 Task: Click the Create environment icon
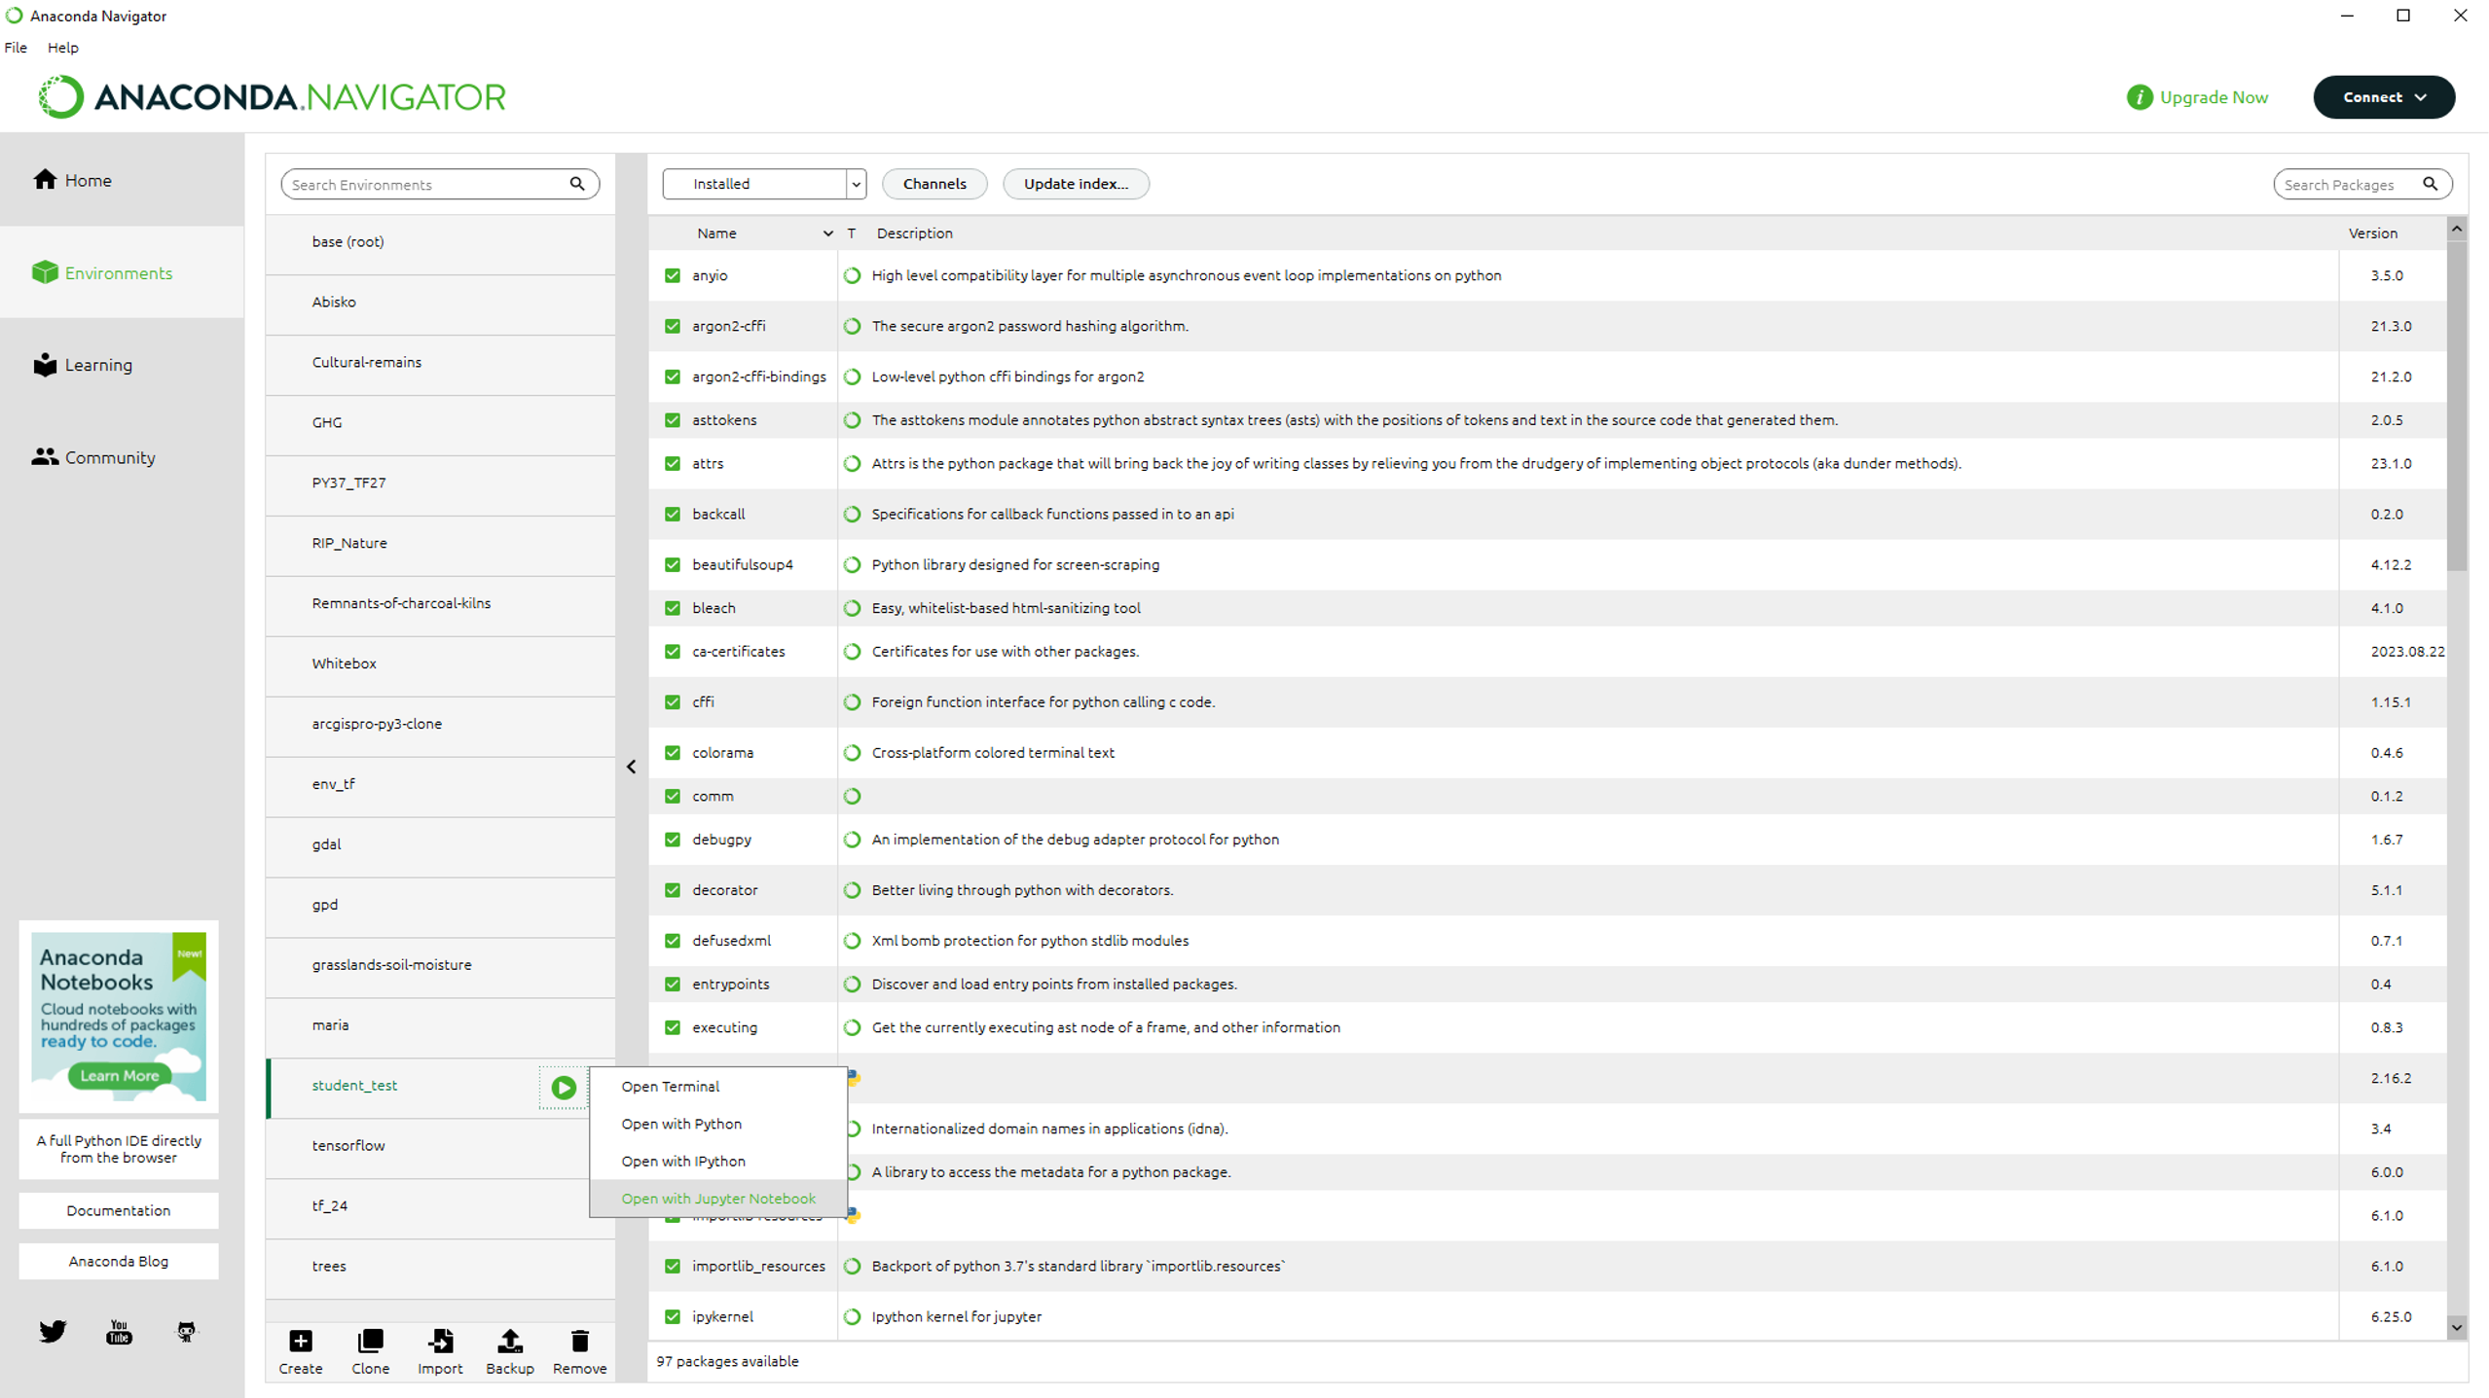tap(300, 1342)
